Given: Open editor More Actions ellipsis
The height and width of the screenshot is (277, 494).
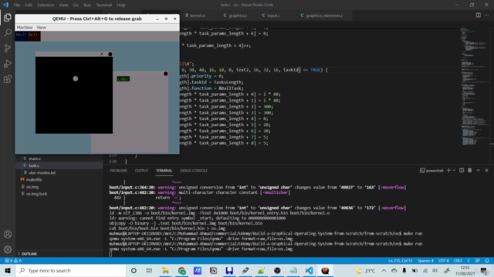Looking at the screenshot, I should pyautogui.click(x=487, y=15).
